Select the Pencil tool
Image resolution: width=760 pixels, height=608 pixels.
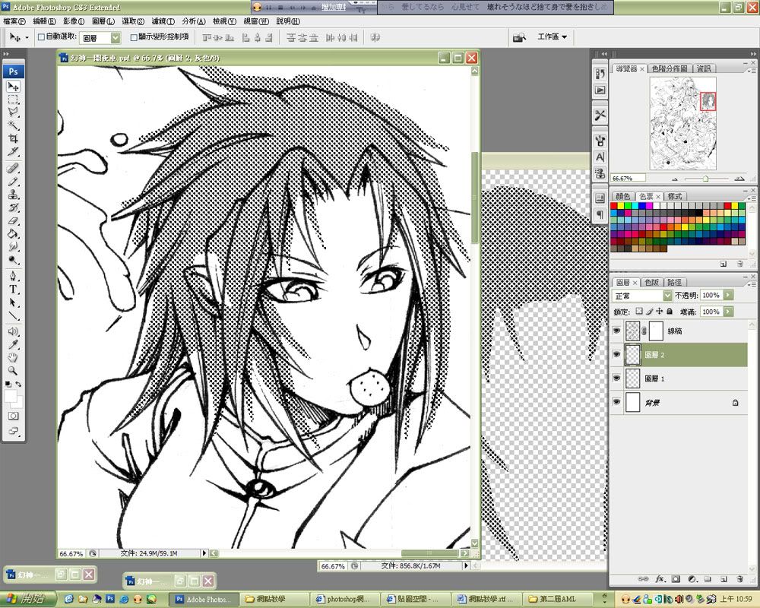(13, 182)
